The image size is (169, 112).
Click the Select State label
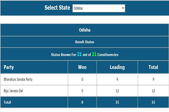57,8
